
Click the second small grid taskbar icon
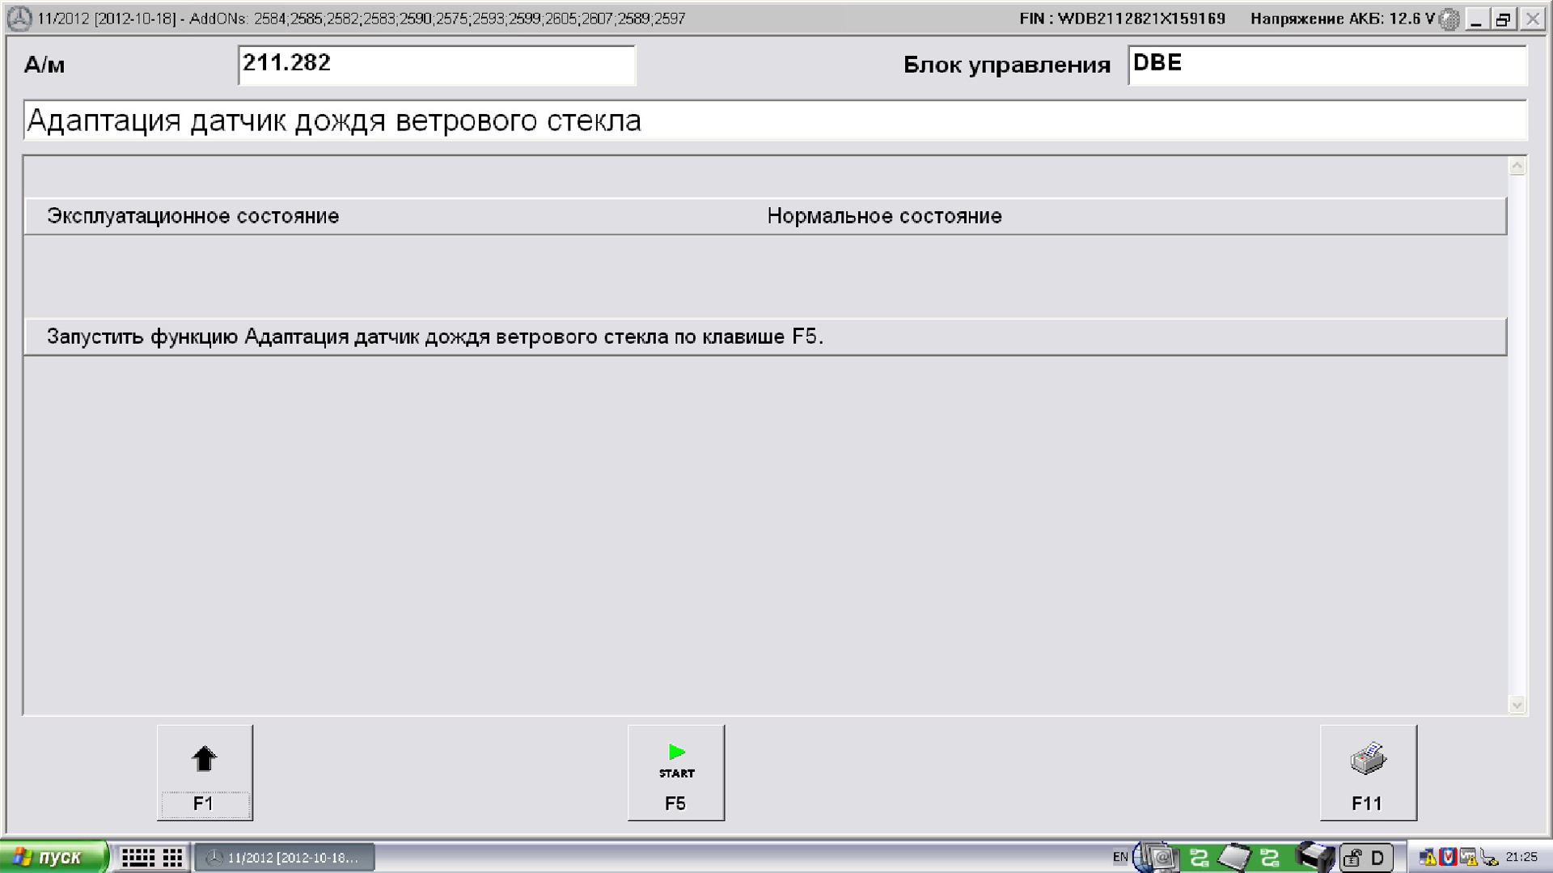click(x=173, y=858)
